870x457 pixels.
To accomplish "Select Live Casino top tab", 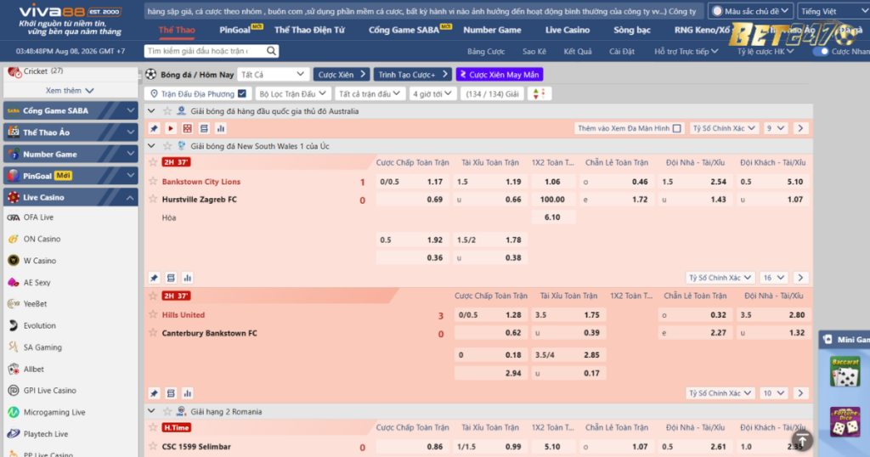I will pos(567,30).
